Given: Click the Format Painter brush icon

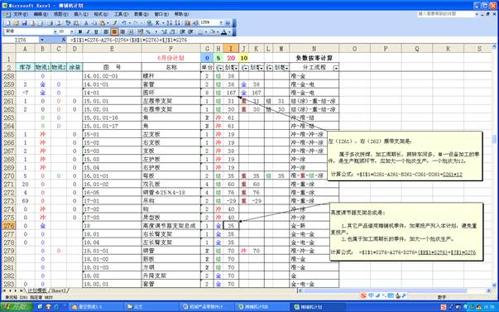Looking at the screenshot, I should (x=114, y=23).
